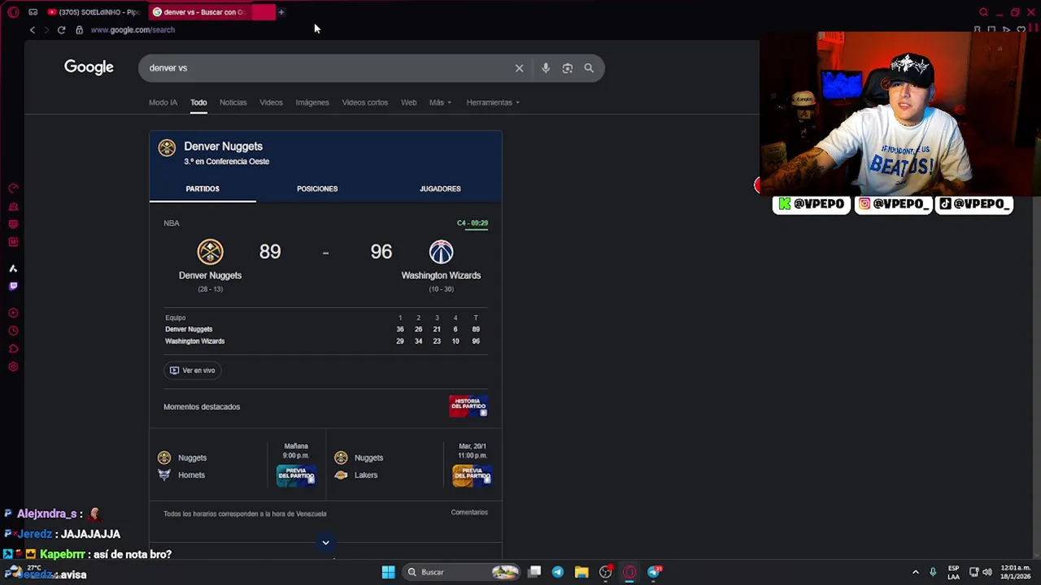Open the Opera GX main menu logo
Image resolution: width=1041 pixels, height=585 pixels.
coord(13,12)
